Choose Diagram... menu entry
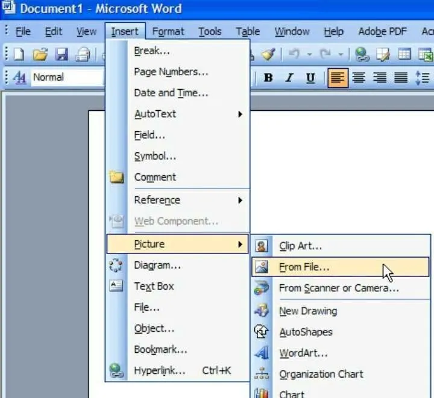 pyautogui.click(x=178, y=266)
